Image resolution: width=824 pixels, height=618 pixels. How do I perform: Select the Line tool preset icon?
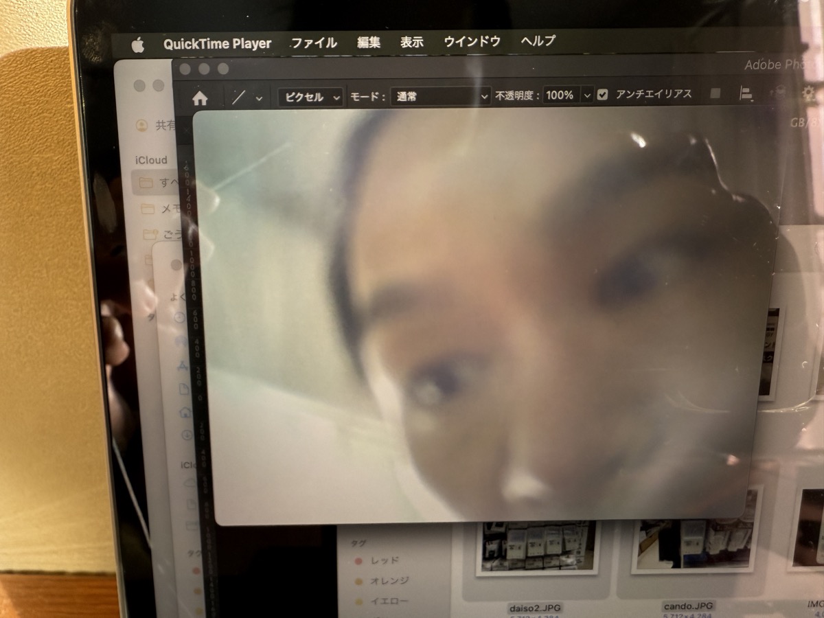point(238,97)
